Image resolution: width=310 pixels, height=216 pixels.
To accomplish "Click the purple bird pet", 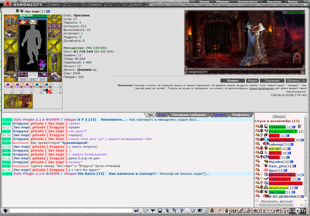I will click(42, 65).
